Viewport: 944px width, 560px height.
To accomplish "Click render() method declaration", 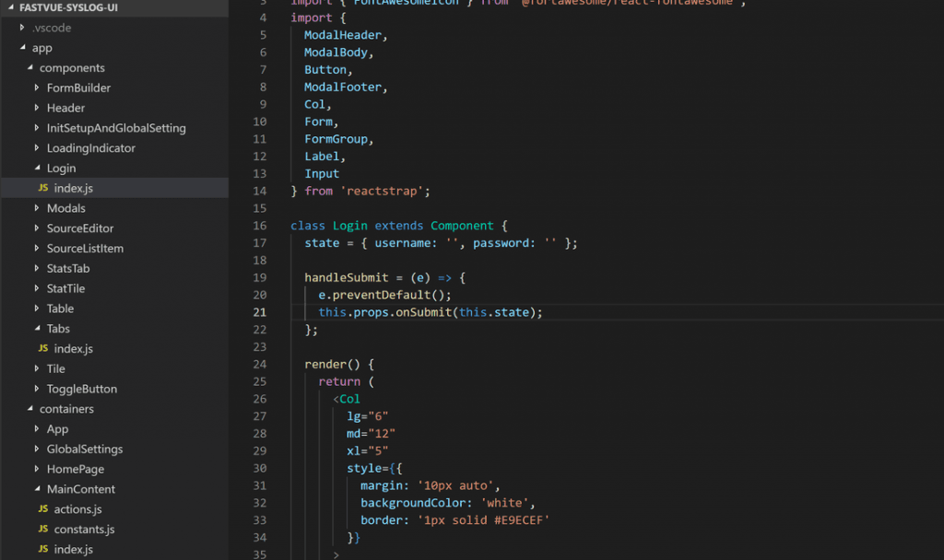I will click(x=332, y=364).
